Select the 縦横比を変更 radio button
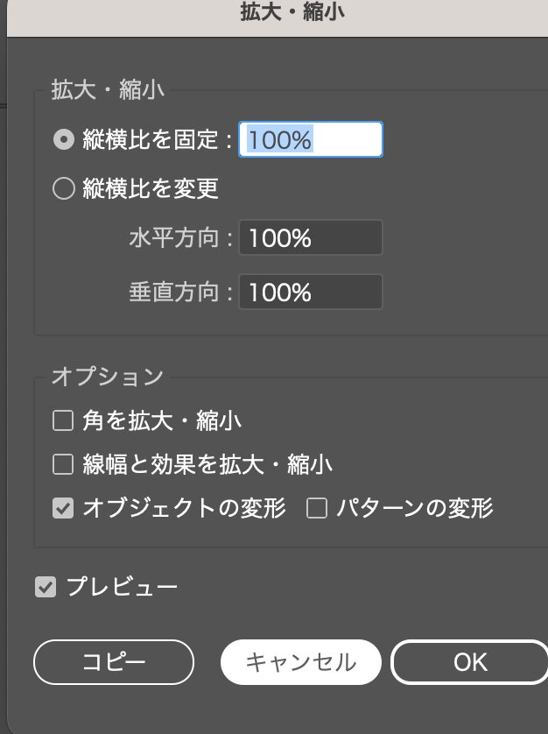The image size is (548, 734). click(x=63, y=188)
